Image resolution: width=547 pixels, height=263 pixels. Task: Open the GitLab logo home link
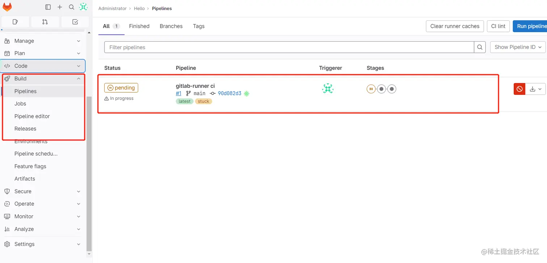(7, 7)
